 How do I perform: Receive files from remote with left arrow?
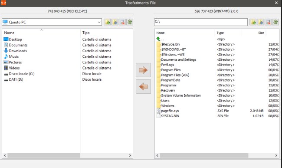(x=143, y=87)
